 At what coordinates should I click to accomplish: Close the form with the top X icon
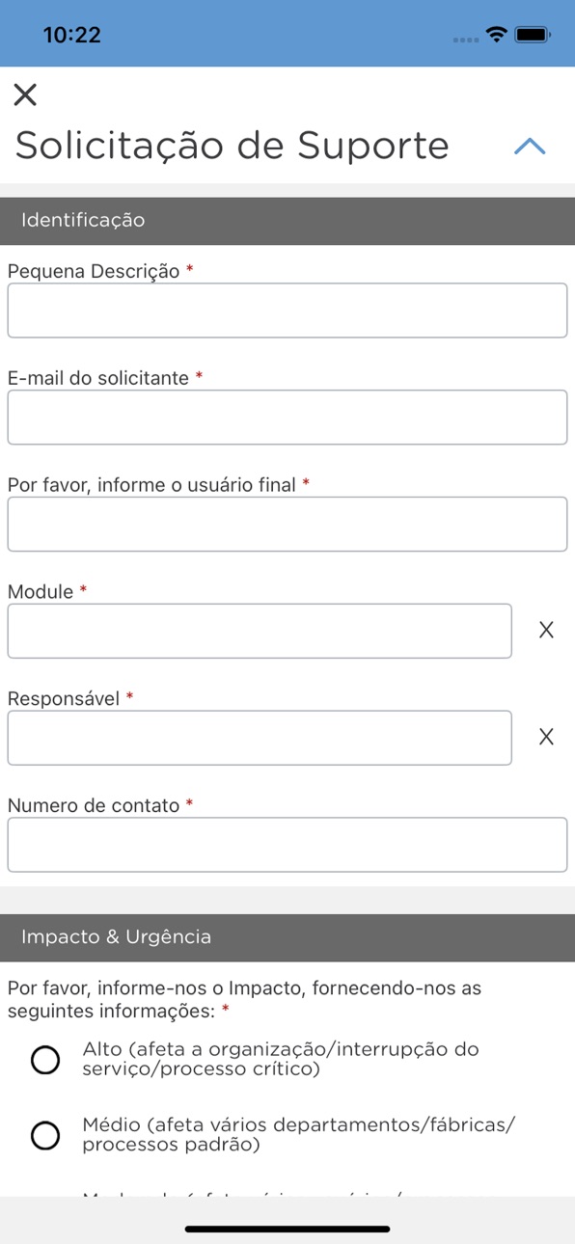click(x=25, y=95)
